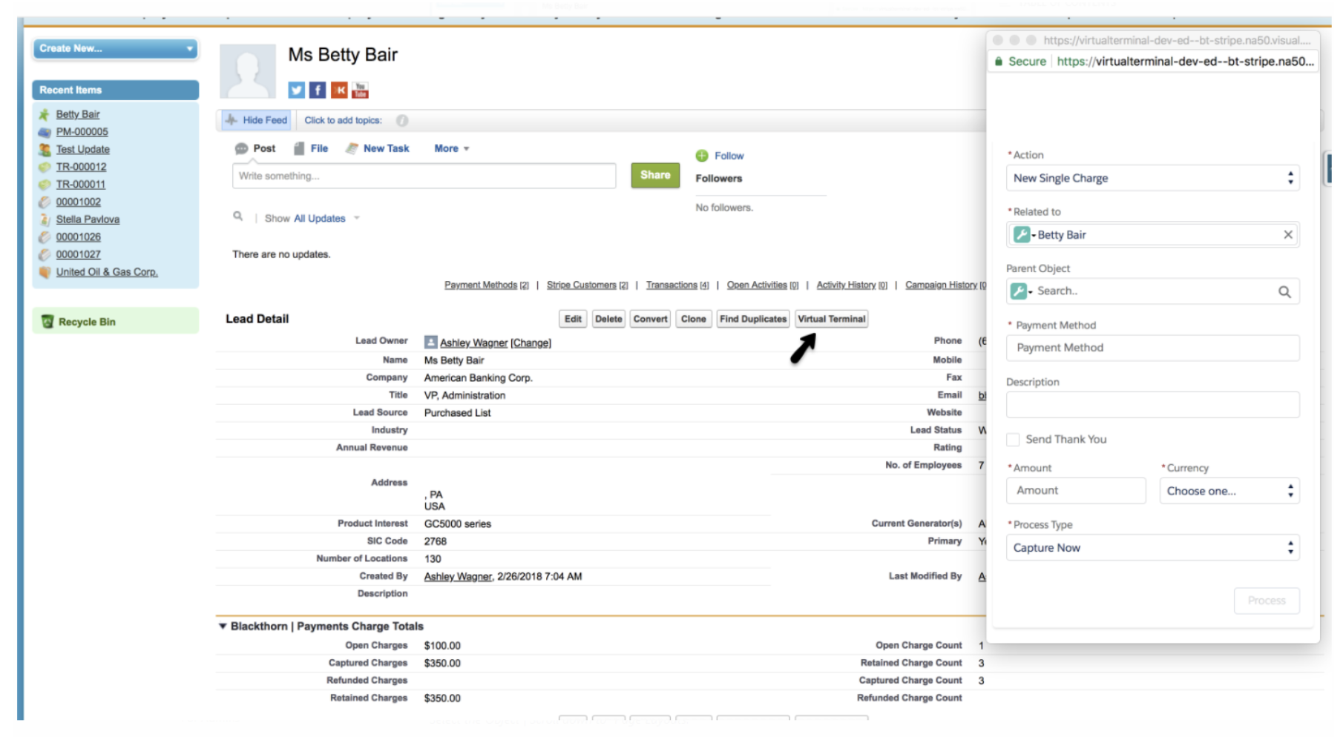Image resolution: width=1343 pixels, height=737 pixels.
Task: Click the icon beside PM-000005
Action: tap(45, 132)
